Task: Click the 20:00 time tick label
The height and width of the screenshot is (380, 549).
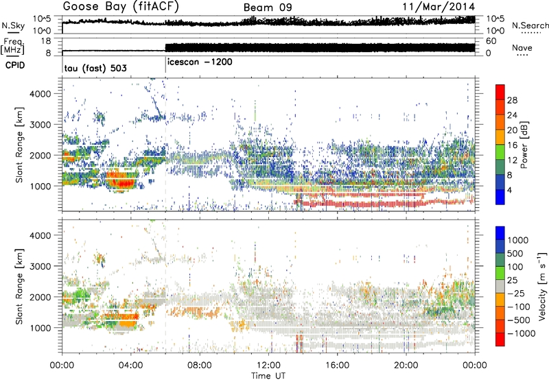Action: coord(406,366)
